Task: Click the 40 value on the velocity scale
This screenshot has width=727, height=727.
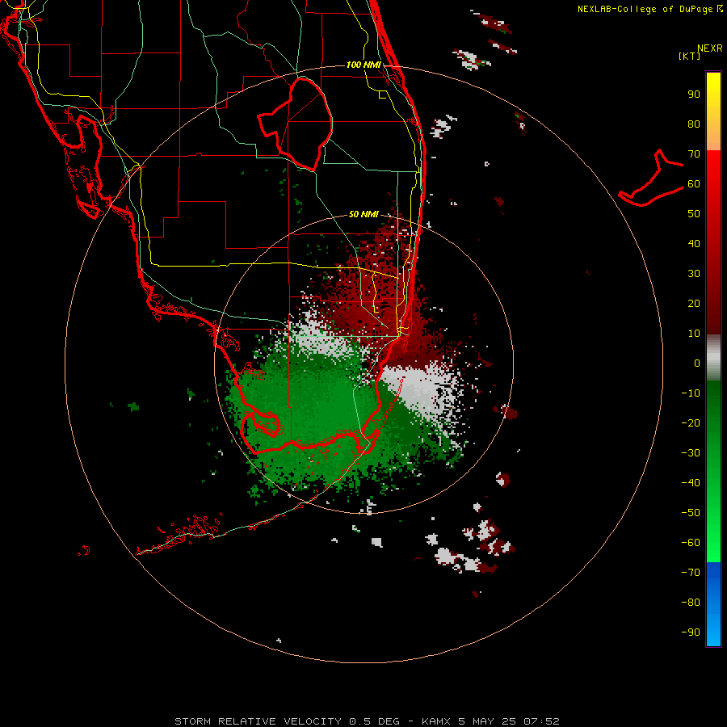Action: [x=694, y=244]
